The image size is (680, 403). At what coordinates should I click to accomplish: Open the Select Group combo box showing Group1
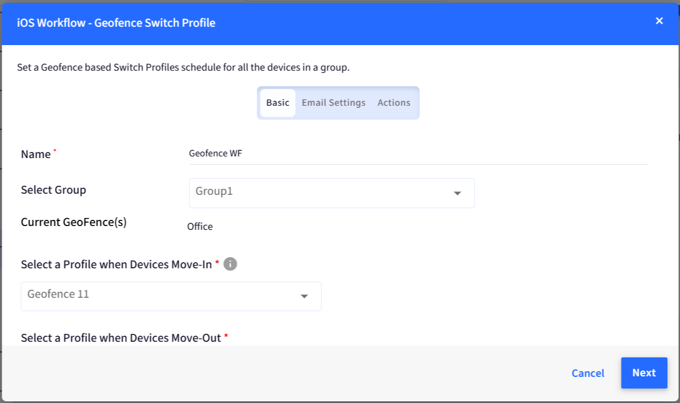(332, 193)
